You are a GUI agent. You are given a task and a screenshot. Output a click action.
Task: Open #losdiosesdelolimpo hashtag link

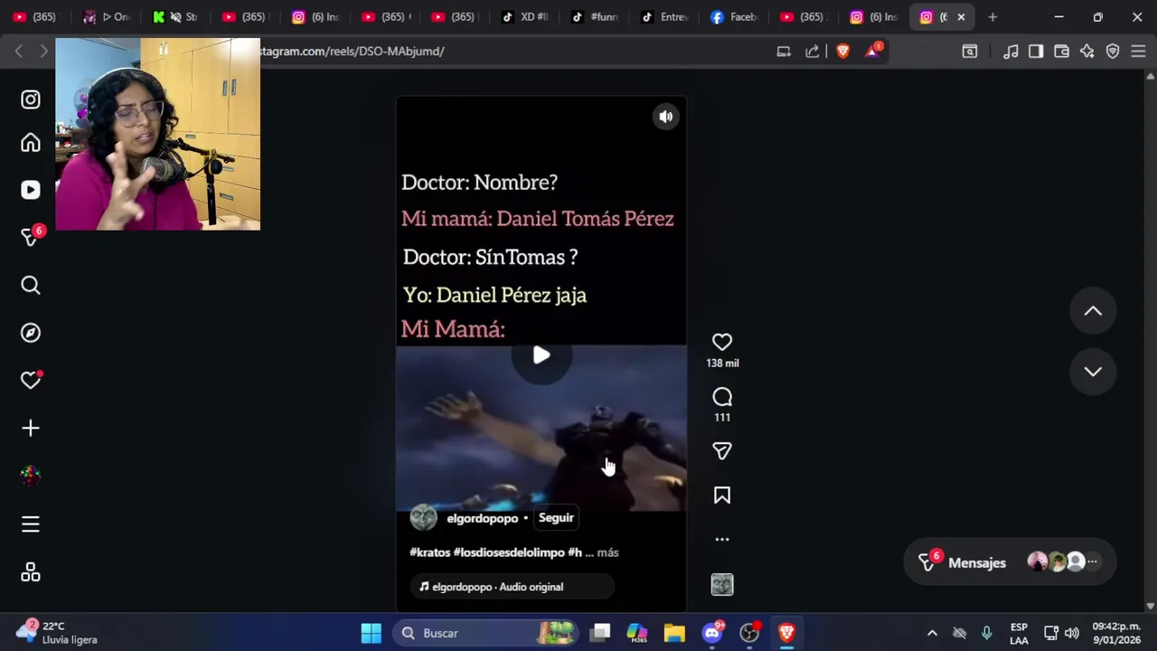[x=509, y=552]
